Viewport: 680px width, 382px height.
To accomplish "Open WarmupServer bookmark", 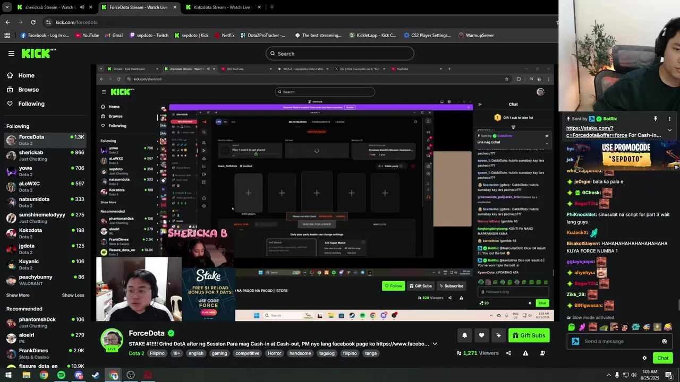I will (x=476, y=36).
